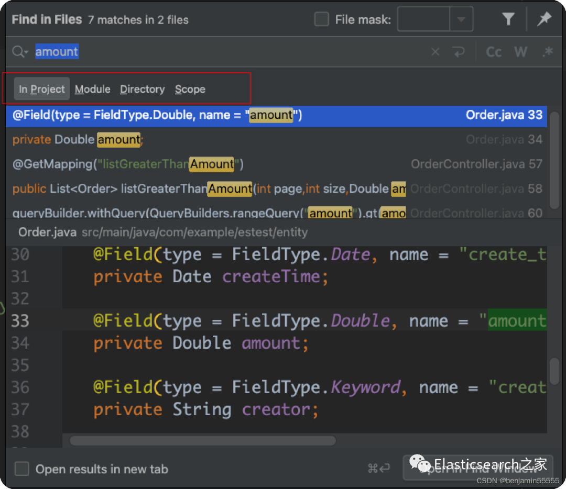Switch to the Module scope tab

[92, 89]
